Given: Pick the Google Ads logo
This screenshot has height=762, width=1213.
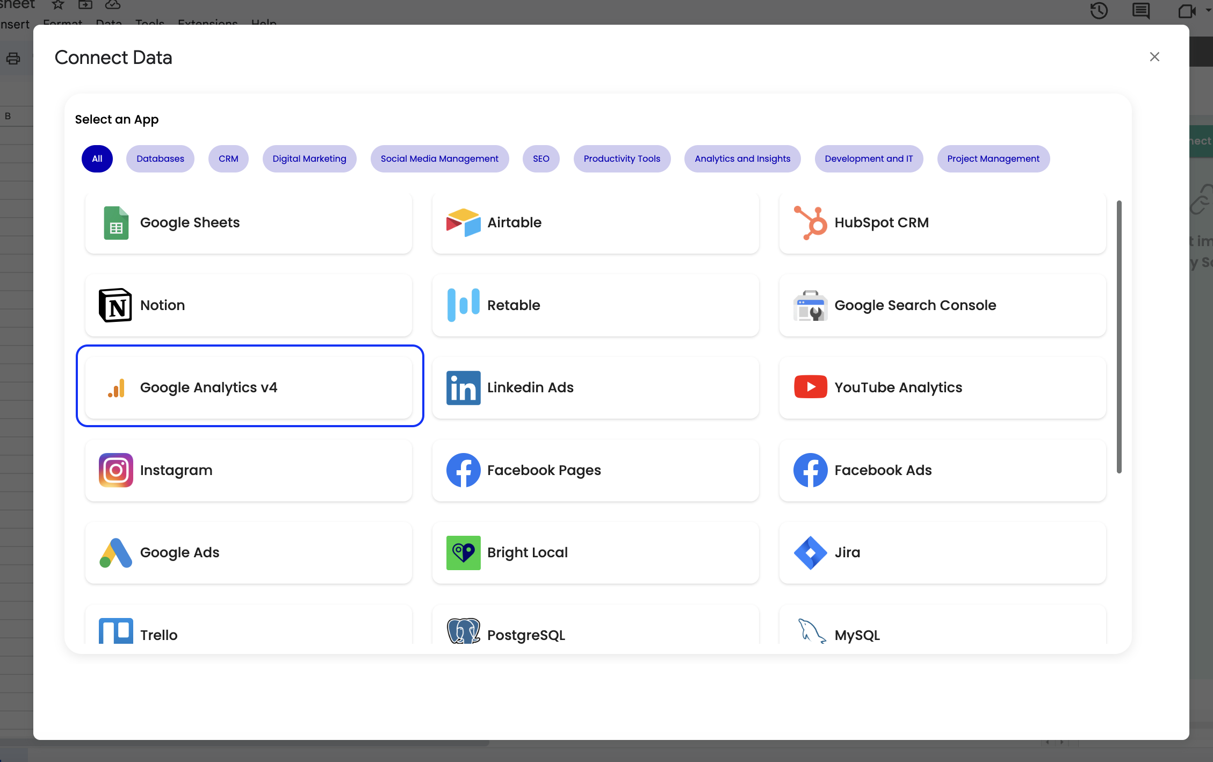Looking at the screenshot, I should point(115,552).
